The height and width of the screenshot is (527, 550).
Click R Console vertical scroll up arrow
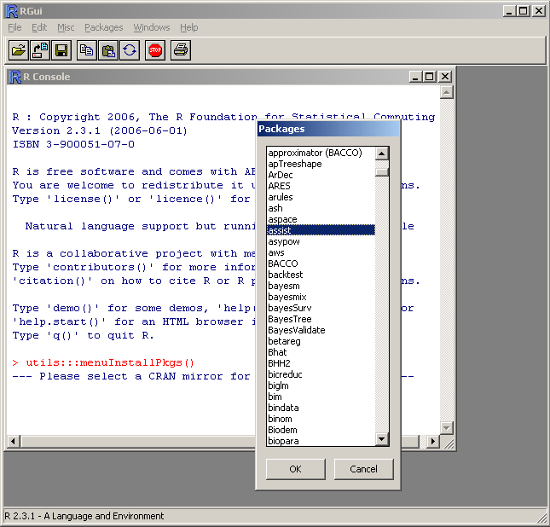tap(447, 92)
